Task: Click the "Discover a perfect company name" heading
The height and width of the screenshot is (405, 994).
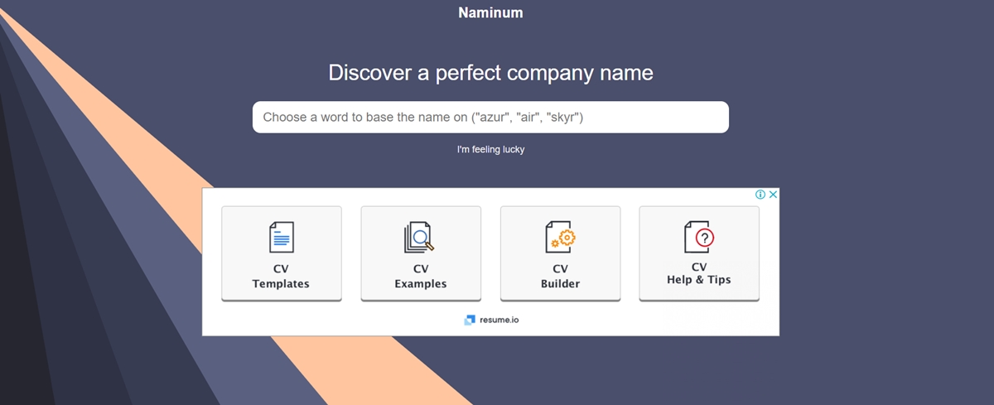Action: pyautogui.click(x=490, y=73)
